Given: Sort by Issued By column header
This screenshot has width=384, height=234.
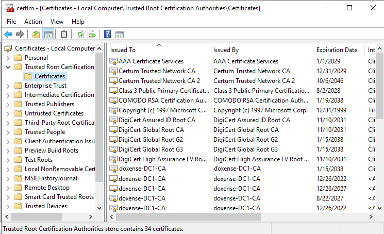Looking at the screenshot, I should (x=226, y=50).
